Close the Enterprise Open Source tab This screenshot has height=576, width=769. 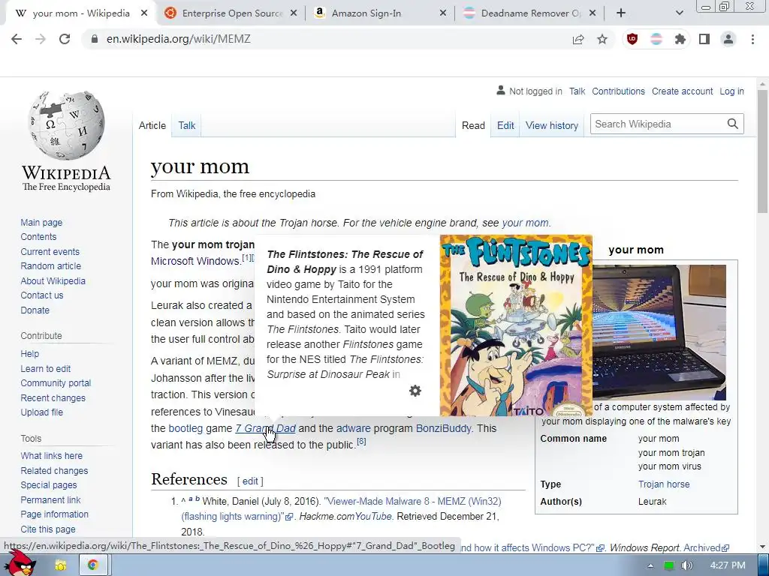point(294,13)
